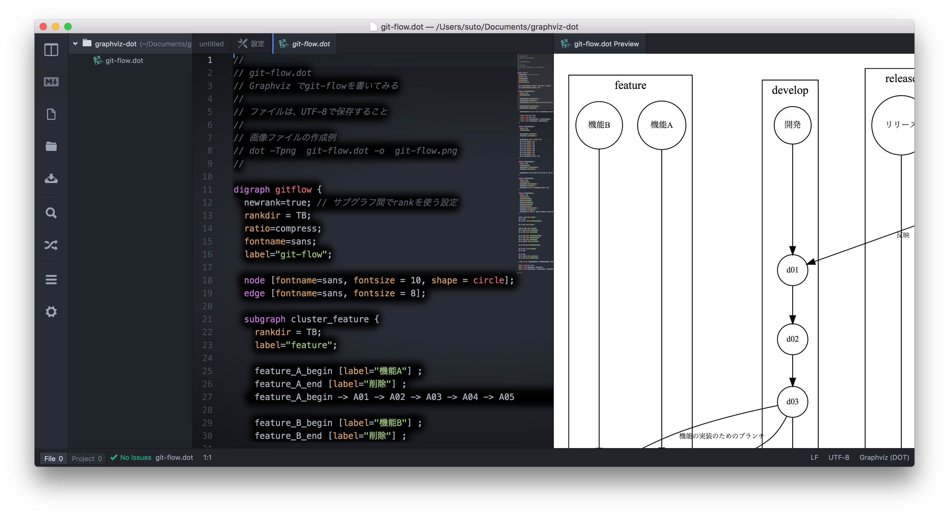Open the split pane toolbar icon
Screen dimensions: 949x516
click(51, 49)
